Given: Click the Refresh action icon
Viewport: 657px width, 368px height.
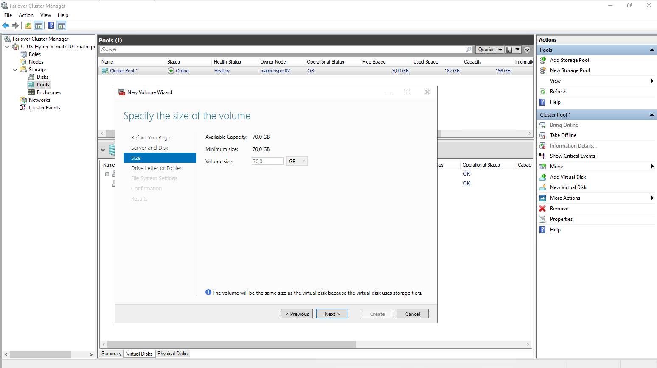Looking at the screenshot, I should (542, 92).
